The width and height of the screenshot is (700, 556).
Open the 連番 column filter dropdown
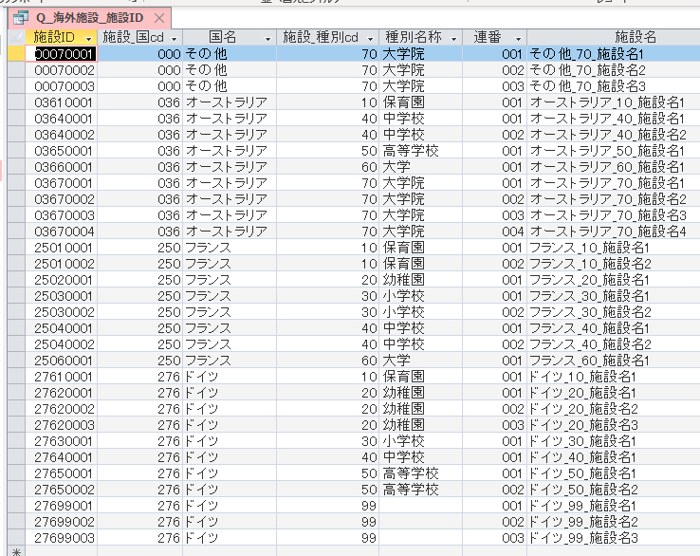518,37
